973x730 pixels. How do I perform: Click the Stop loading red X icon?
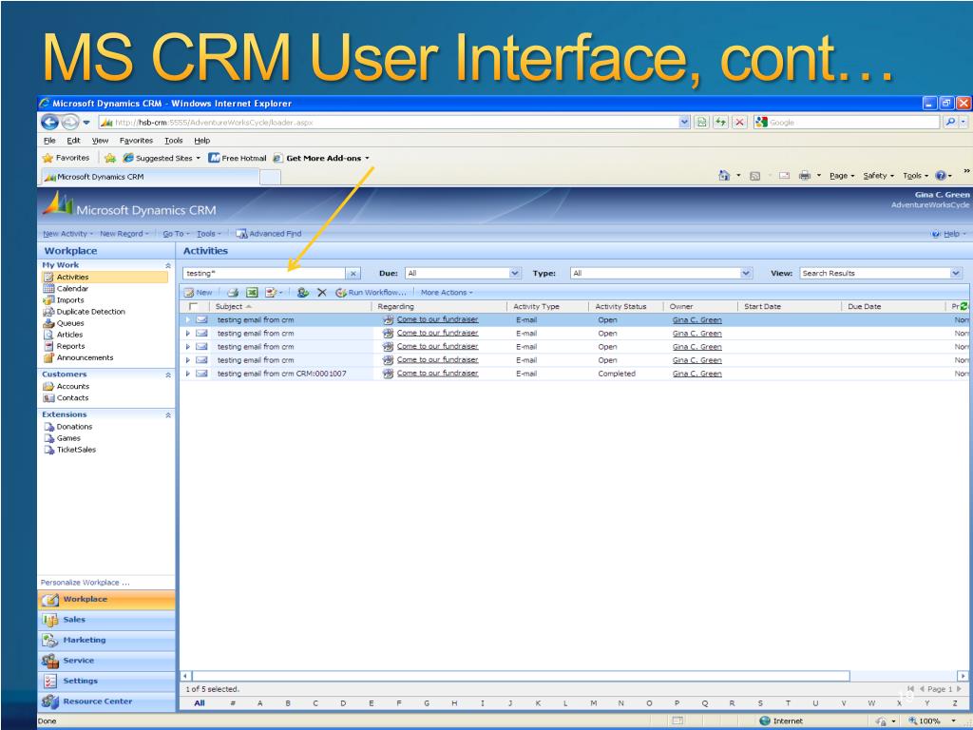[x=739, y=123]
